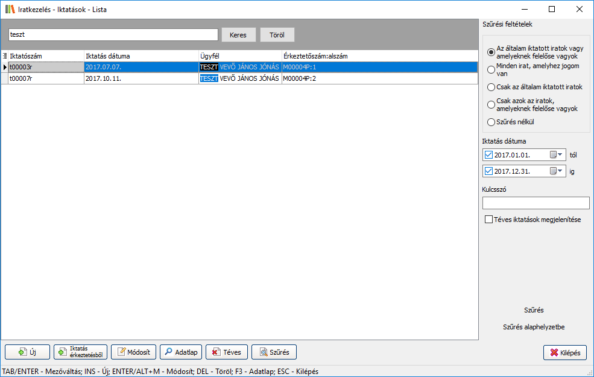Click the Szűrés alaphelyzetbe link
The height and width of the screenshot is (377, 594).
tap(534, 327)
